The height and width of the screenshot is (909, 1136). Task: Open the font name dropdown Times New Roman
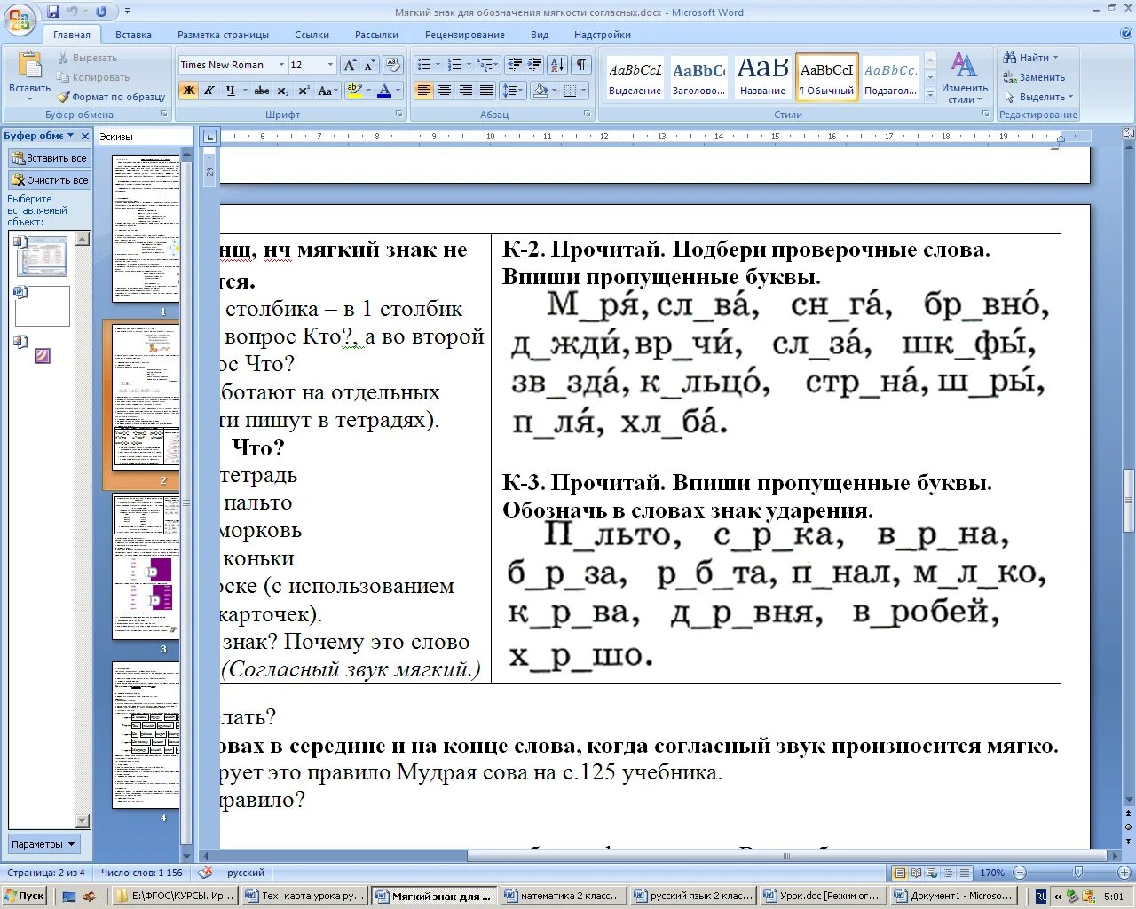pyautogui.click(x=281, y=65)
